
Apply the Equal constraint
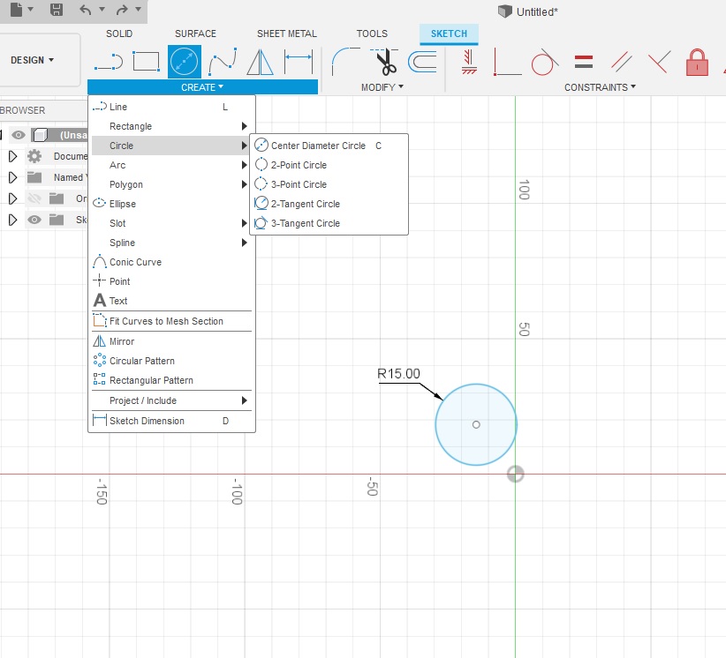pos(583,60)
